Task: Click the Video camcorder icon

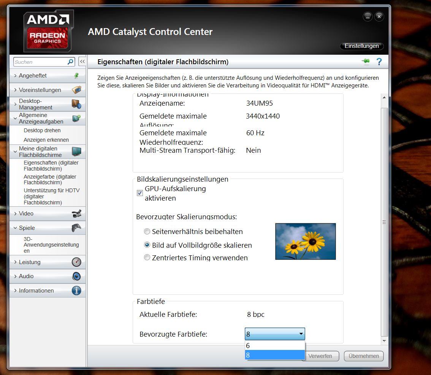Action: (x=76, y=214)
